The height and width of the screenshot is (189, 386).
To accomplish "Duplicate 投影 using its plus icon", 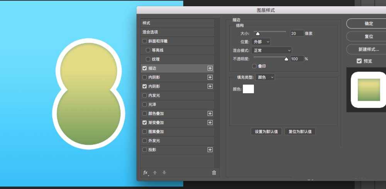I will point(210,150).
